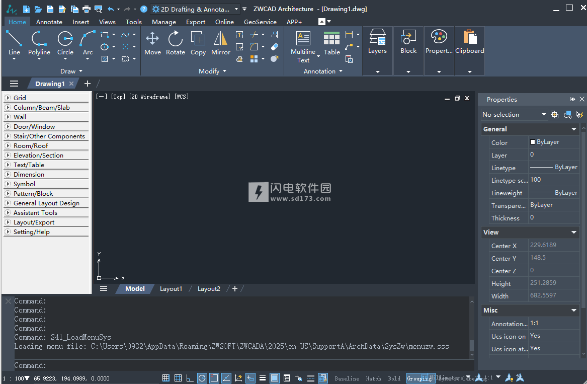Switch to the Views ribbon tab
Image resolution: width=587 pixels, height=384 pixels.
107,22
